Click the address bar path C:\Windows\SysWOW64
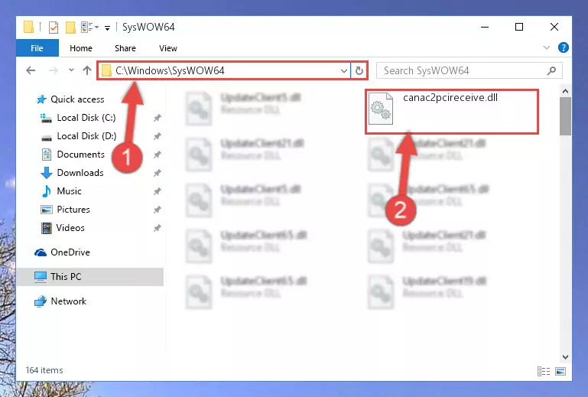 170,70
